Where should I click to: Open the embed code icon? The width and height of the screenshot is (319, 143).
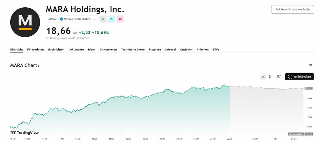(x=310, y=65)
